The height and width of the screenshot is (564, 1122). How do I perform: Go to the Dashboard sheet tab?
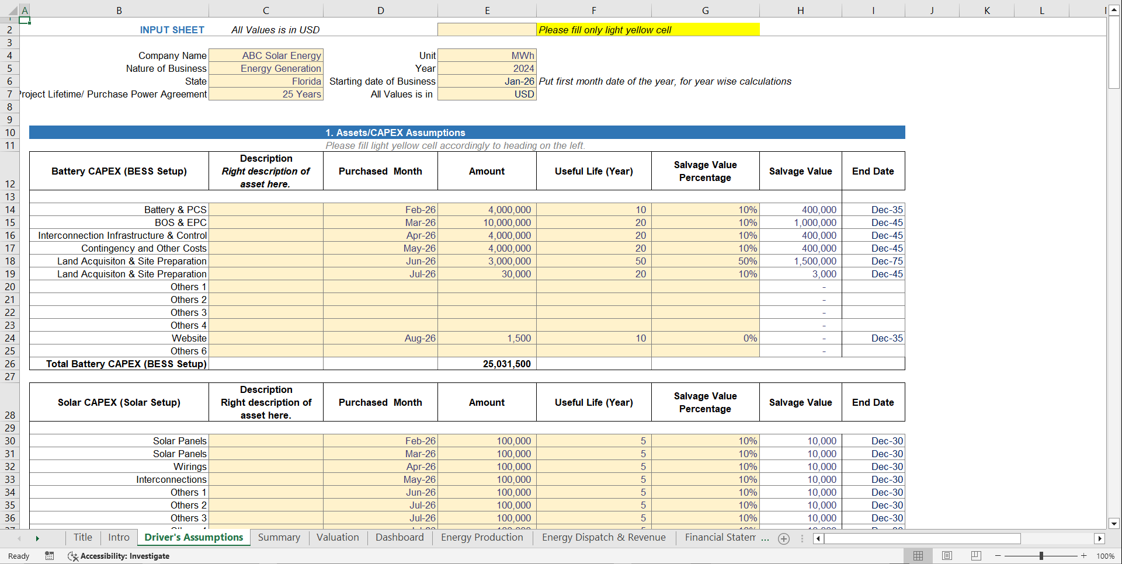(400, 537)
